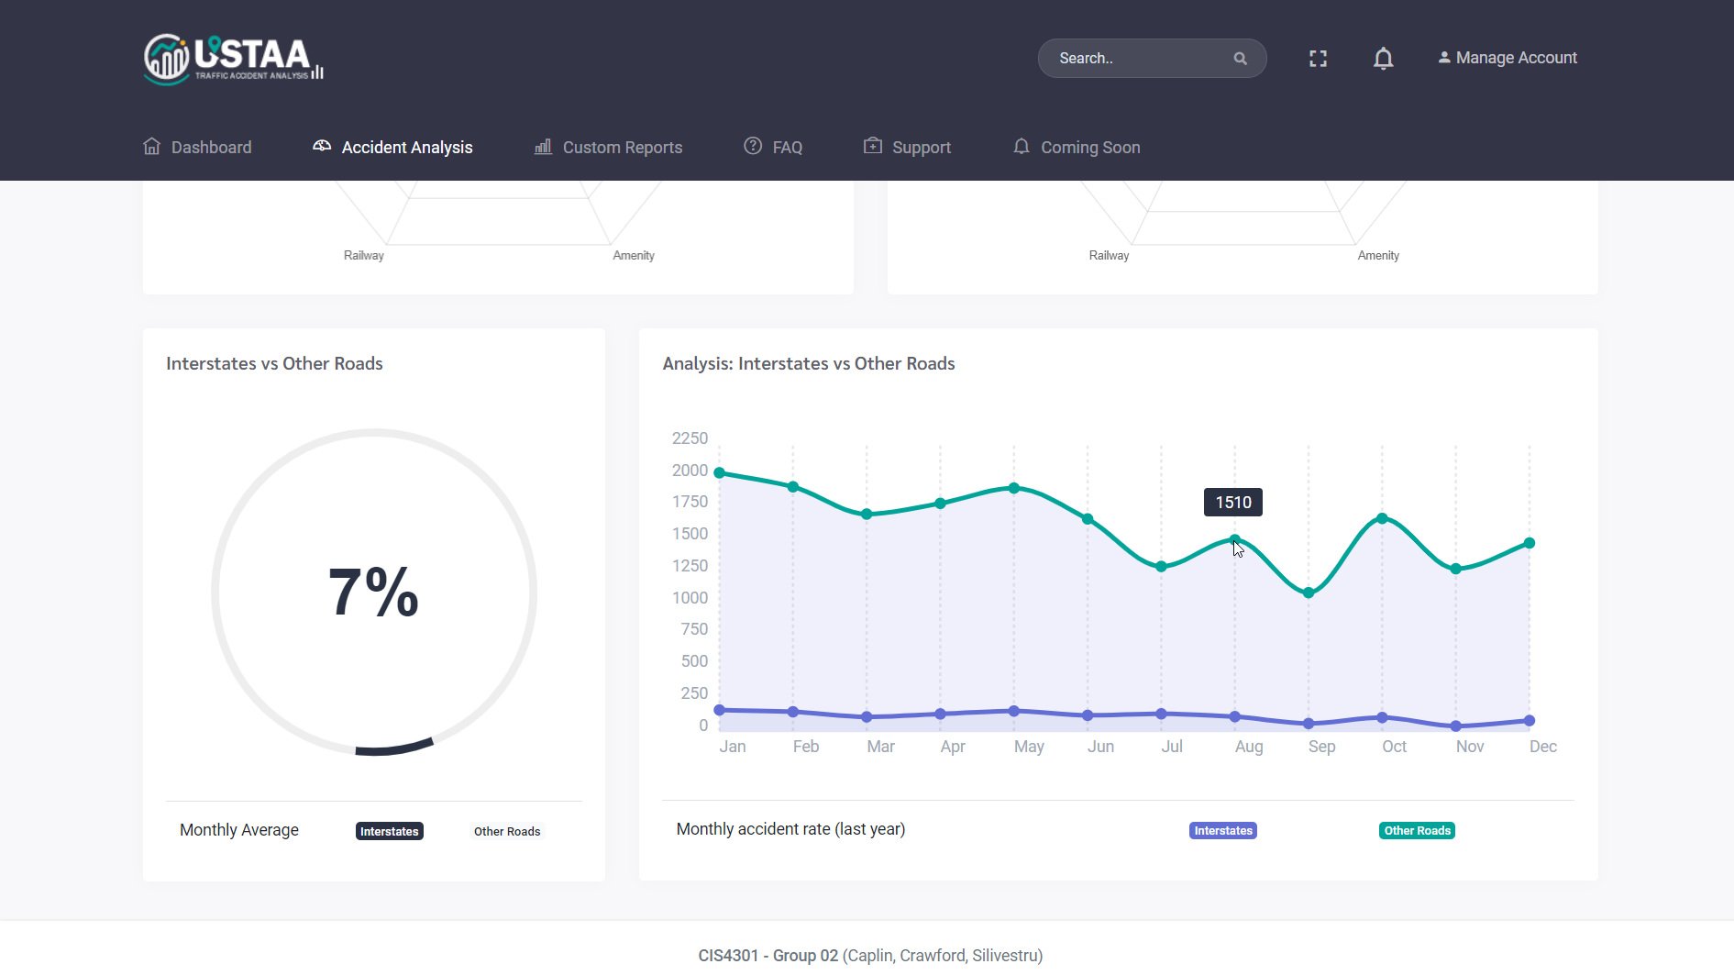
Task: Click the search magnifier icon
Action: point(1240,59)
